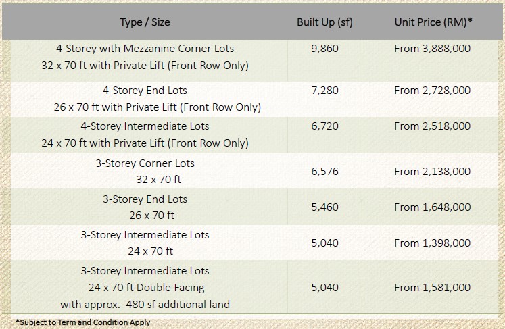Select the 4-Storey Intermediate Lots entry

click(x=145, y=126)
